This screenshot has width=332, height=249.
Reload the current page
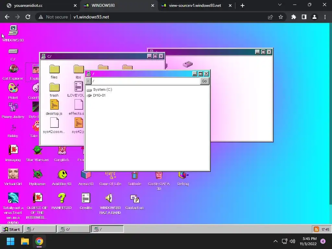coord(28,17)
